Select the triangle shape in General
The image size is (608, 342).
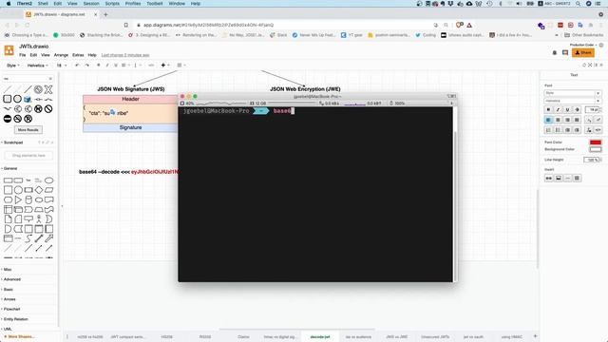click(18, 199)
